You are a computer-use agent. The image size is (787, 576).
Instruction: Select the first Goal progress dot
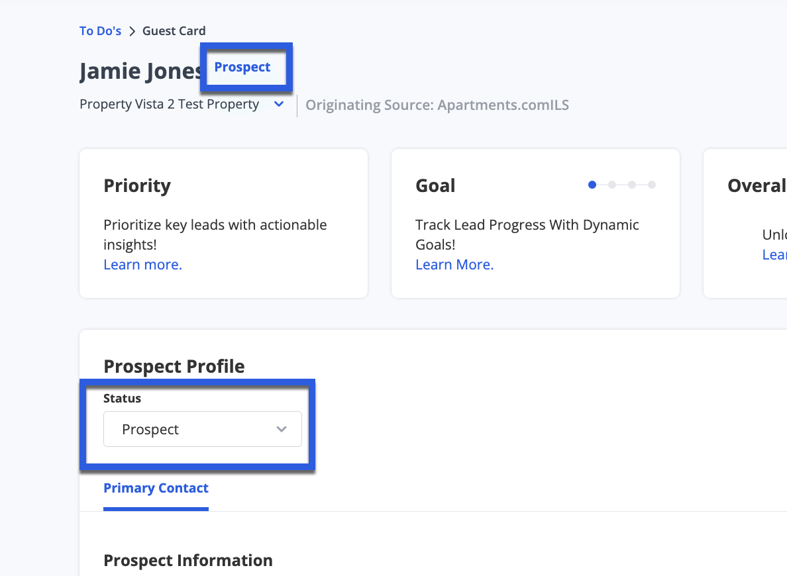coord(592,185)
